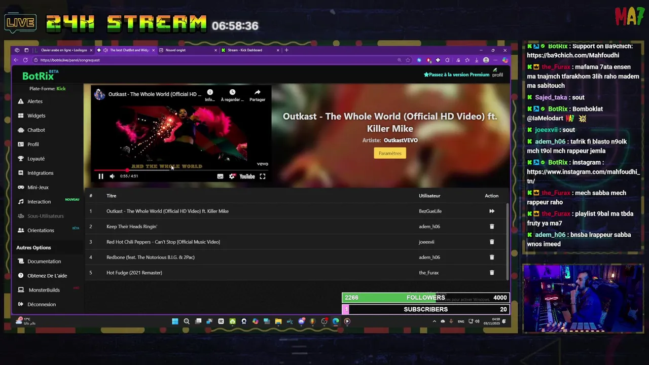Click the Outkast channel avatar in player
The width and height of the screenshot is (649, 365).
tap(99, 94)
